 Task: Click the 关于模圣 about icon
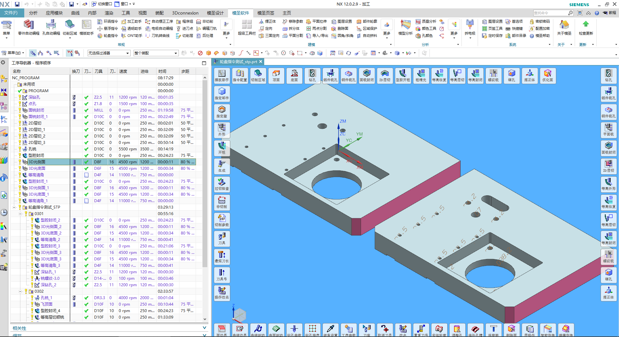click(x=564, y=27)
